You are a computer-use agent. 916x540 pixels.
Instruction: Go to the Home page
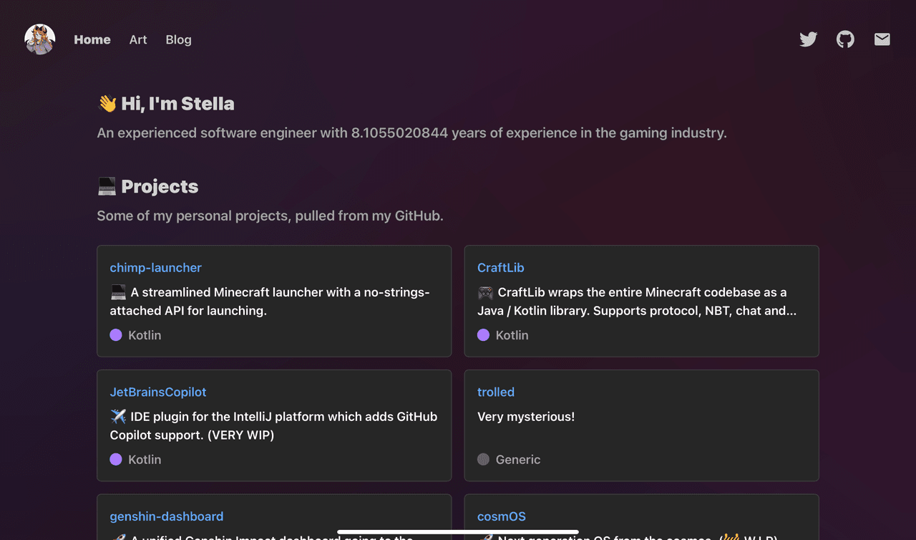[x=92, y=39]
